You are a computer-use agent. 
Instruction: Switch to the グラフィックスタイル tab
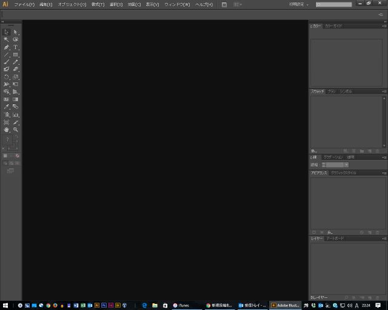[344, 173]
